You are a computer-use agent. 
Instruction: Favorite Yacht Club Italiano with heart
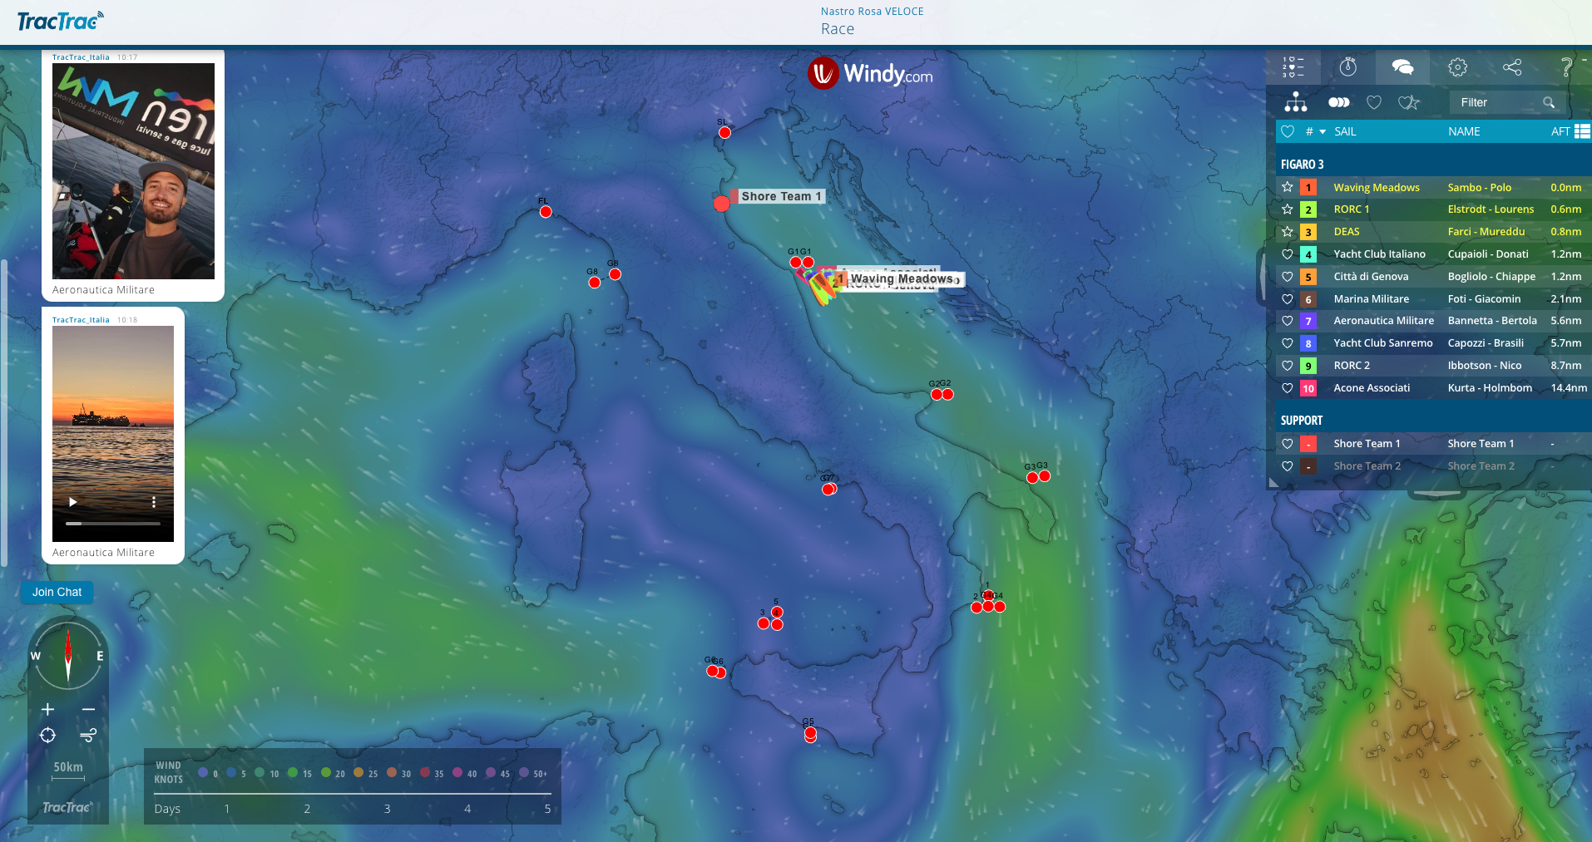[x=1288, y=254]
